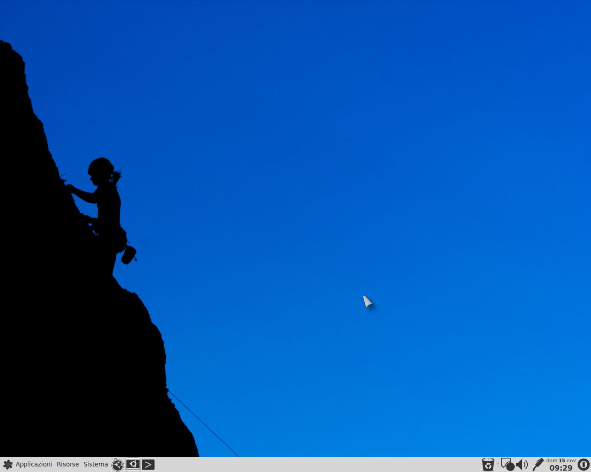Screen dimensions: 591x472
Task: Launch the web browser globe icon
Action: pyautogui.click(x=118, y=465)
